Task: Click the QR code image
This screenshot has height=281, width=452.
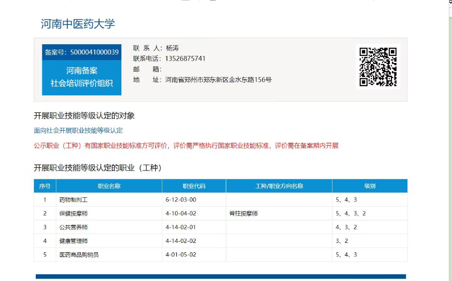Action: pos(378,67)
